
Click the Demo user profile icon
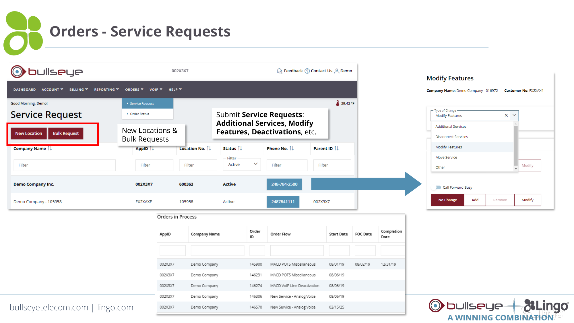click(337, 71)
